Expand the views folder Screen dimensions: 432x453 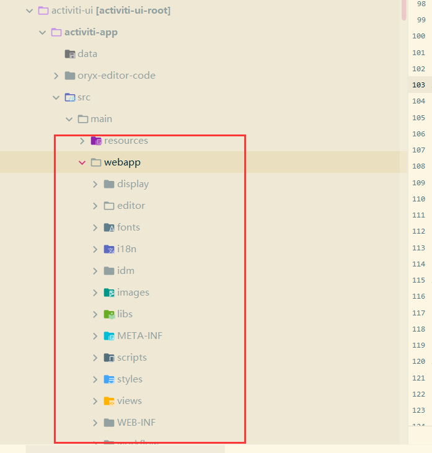95,401
